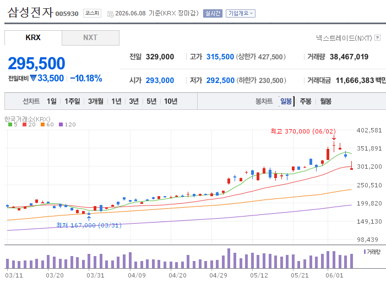The image size is (386, 283).
Task: Show the 1년 line chart
Action: pos(116,101)
